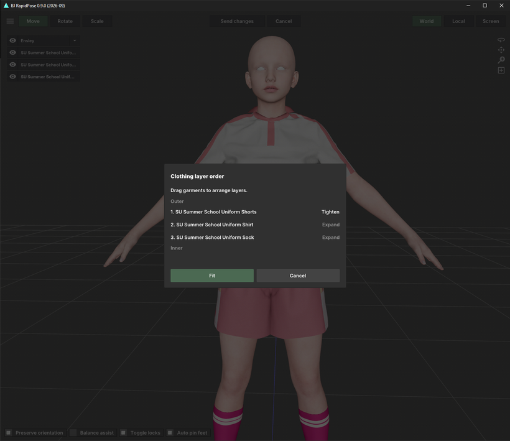The width and height of the screenshot is (510, 441).
Task: Open the Ensley character dropdown arrow
Action: pos(75,40)
